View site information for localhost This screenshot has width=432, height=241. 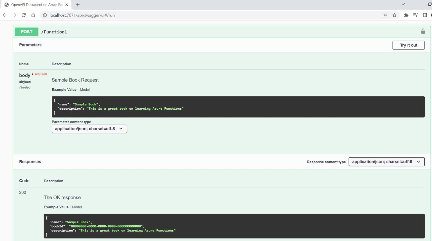45,15
